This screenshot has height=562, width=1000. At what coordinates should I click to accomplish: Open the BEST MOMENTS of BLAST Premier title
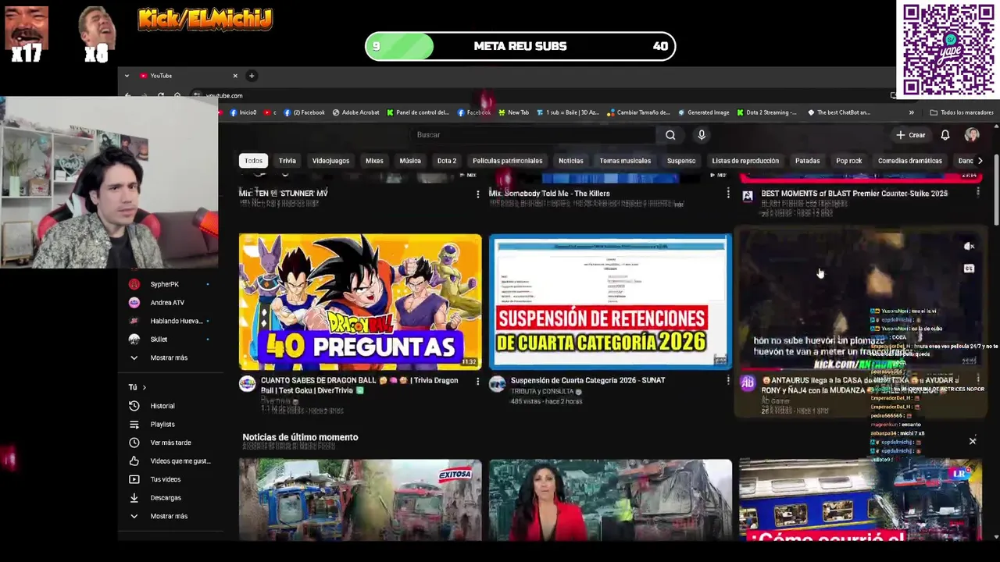[854, 194]
